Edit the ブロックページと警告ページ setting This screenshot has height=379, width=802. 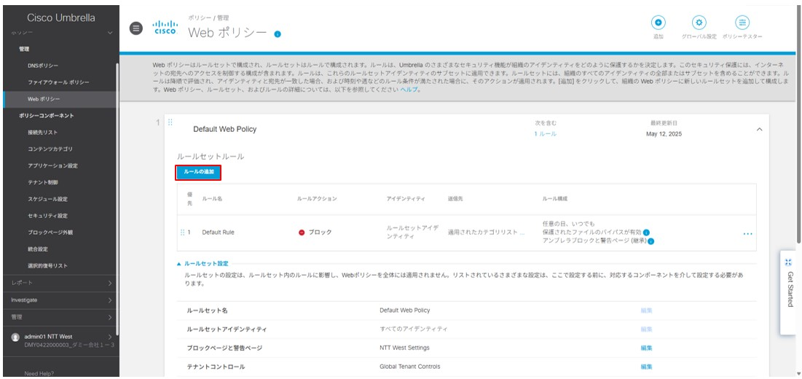click(647, 348)
